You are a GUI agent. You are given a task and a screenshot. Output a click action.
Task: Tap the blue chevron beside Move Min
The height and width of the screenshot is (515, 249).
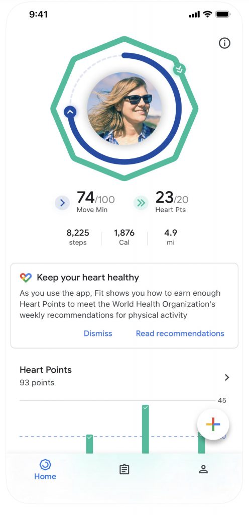[x=62, y=204]
